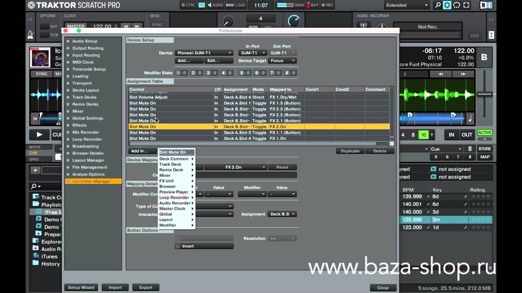Click the Delete assignment button
The image size is (522, 293).
point(380,151)
